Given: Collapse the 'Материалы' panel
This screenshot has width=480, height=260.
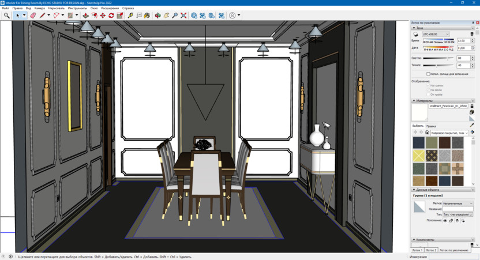Looking at the screenshot, I should [414, 100].
